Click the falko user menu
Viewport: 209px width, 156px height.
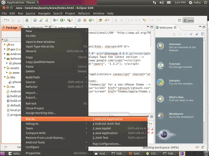(x=195, y=2)
